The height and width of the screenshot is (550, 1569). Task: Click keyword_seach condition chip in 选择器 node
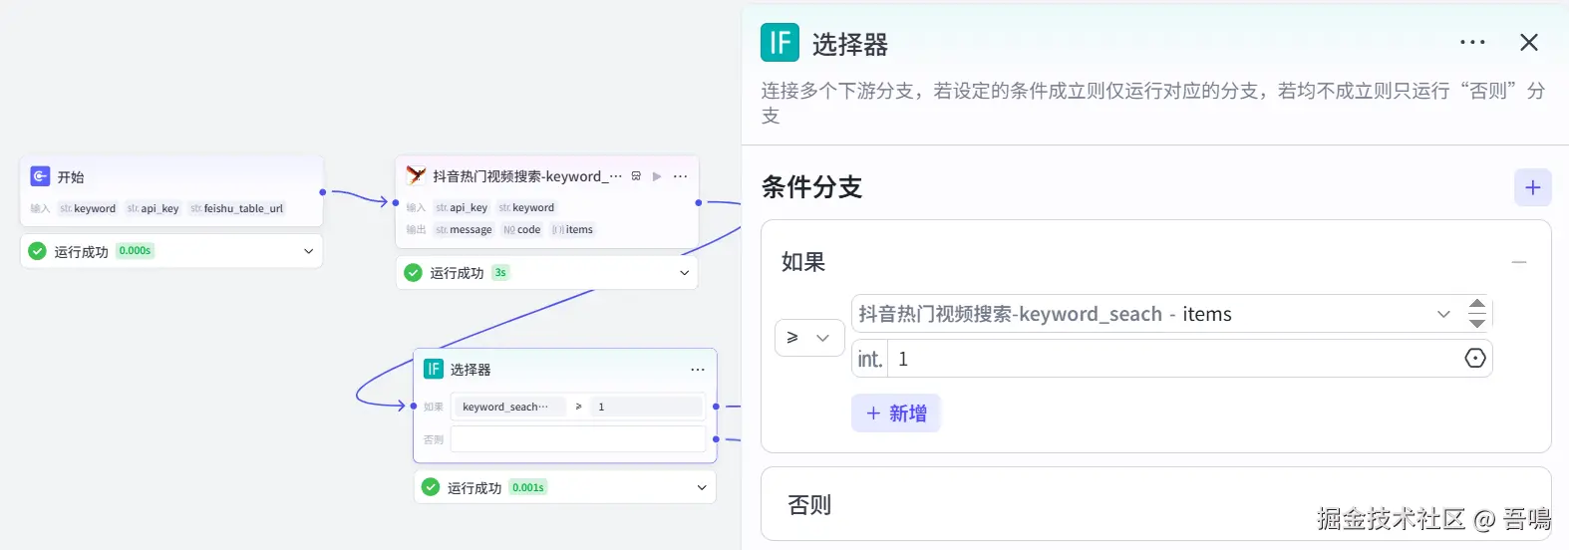coord(508,407)
